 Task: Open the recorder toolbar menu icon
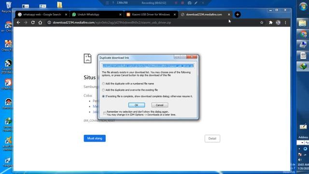[107, 3]
